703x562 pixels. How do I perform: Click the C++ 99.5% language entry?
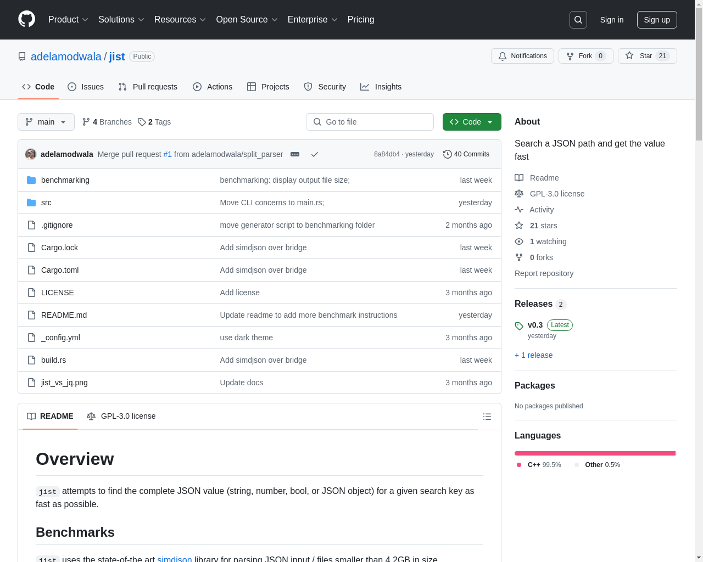(x=539, y=465)
